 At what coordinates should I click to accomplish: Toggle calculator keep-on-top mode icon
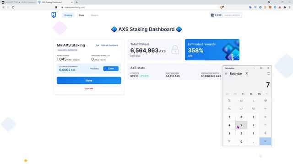[x=247, y=74]
